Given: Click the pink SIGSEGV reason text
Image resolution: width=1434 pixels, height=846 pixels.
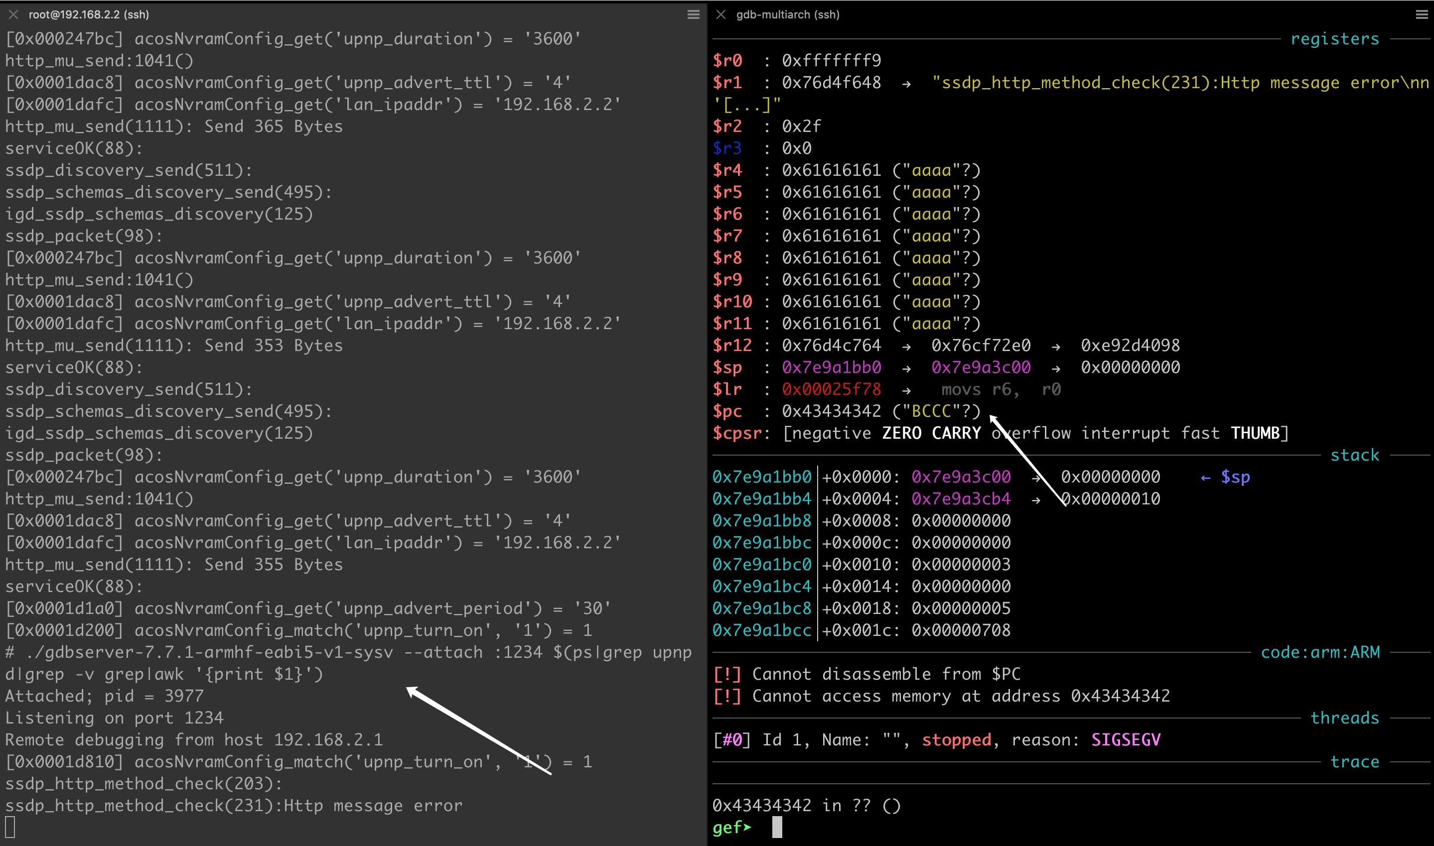Looking at the screenshot, I should [x=1126, y=740].
